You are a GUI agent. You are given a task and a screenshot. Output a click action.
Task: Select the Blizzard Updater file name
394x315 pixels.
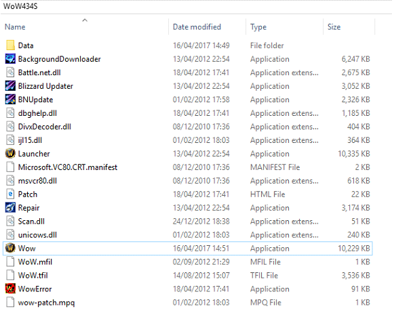pyautogui.click(x=45, y=86)
